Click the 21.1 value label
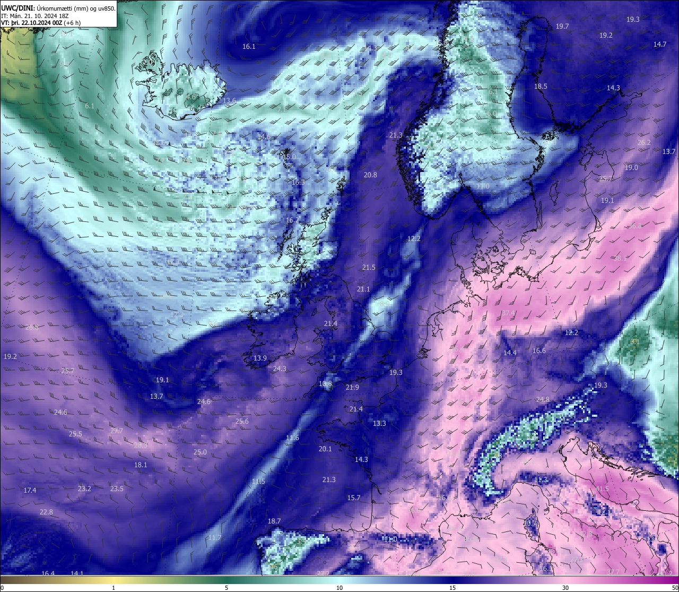Viewport: 679px width, 592px height. point(363,289)
